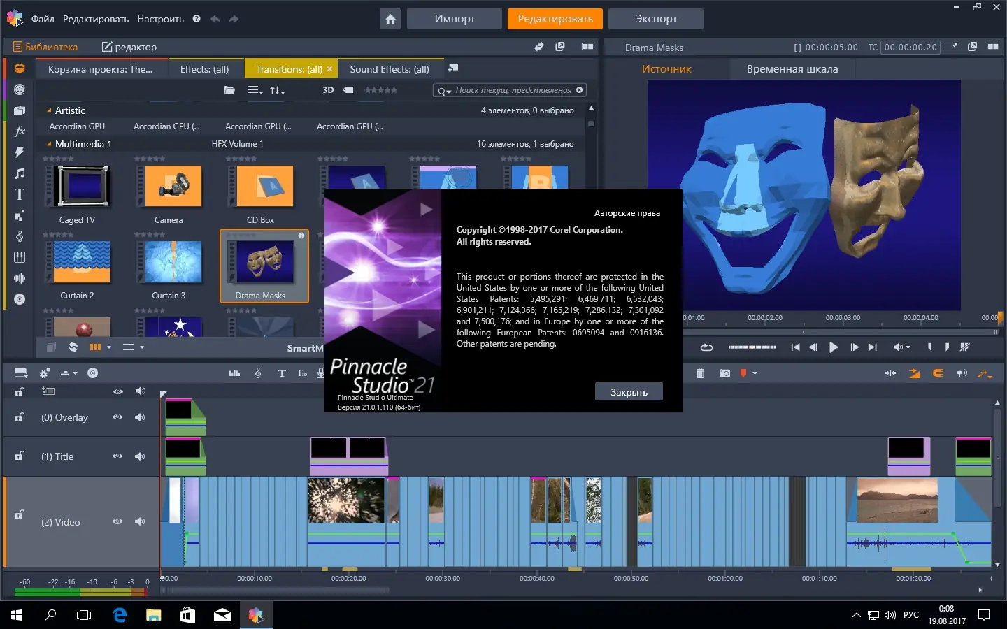Click the browse folder icon in library toolbar

(229, 90)
